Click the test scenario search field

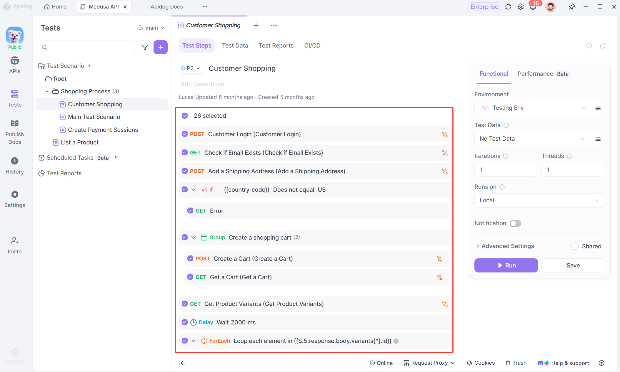pos(86,47)
